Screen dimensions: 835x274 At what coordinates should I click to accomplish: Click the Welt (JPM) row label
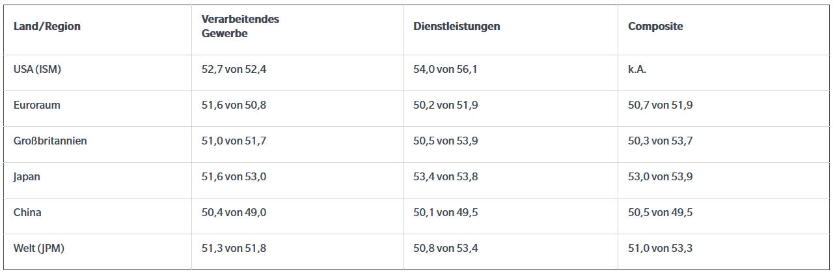[39, 248]
